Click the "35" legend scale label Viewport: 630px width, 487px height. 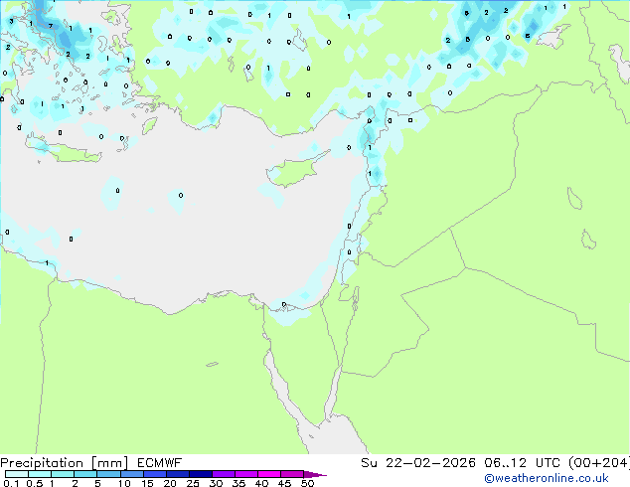pyautogui.click(x=238, y=483)
